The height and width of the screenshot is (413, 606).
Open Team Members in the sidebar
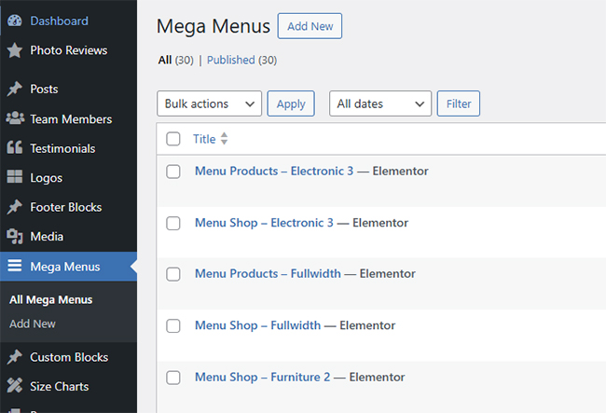71,119
